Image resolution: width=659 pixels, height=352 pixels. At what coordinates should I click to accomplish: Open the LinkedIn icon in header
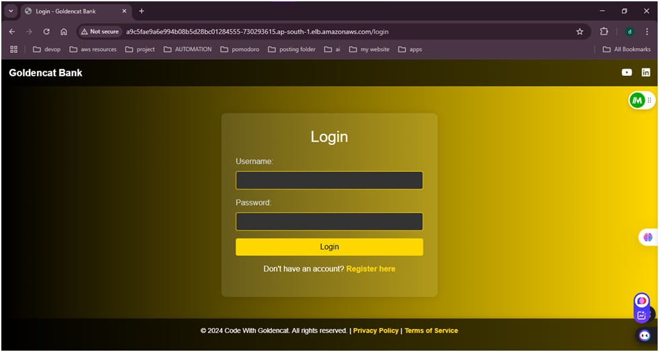click(x=646, y=73)
